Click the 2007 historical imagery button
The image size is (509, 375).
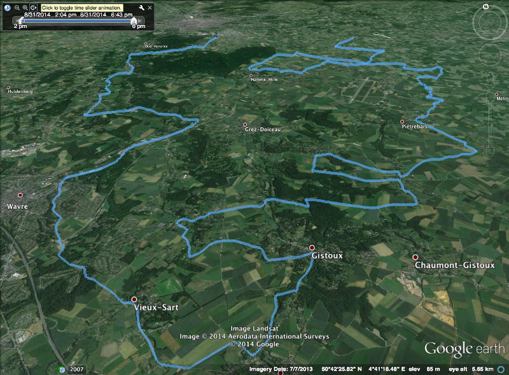pyautogui.click(x=77, y=369)
